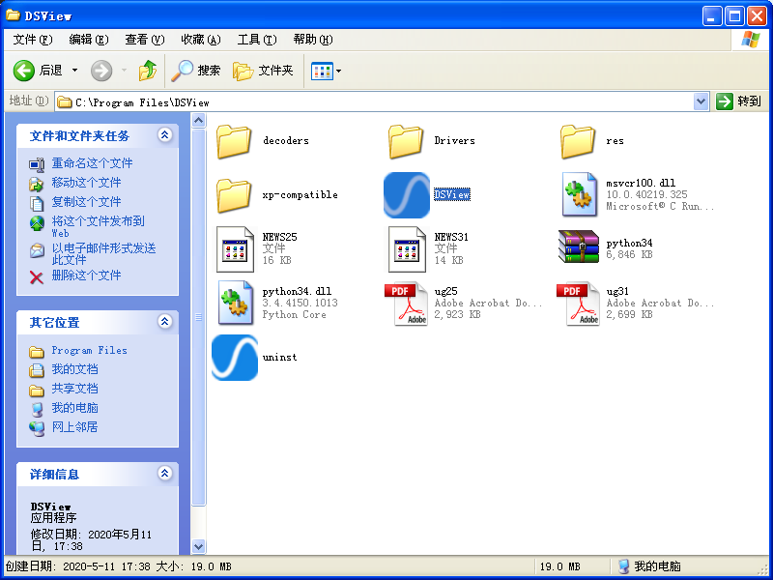Click the views icon button
Screen dimensions: 773x580
[x=323, y=71]
